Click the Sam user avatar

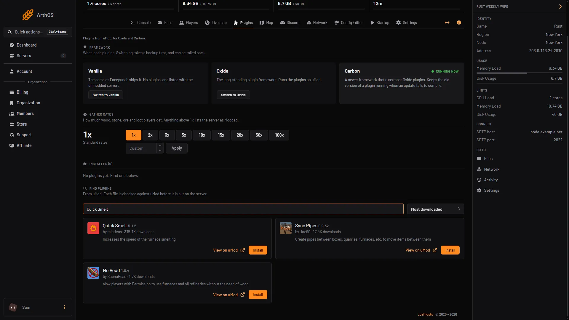pyautogui.click(x=13, y=307)
